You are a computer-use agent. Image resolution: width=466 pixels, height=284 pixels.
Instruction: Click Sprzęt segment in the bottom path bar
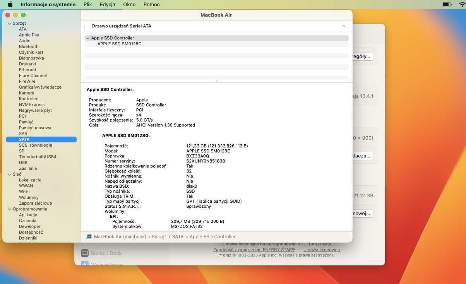click(x=159, y=237)
